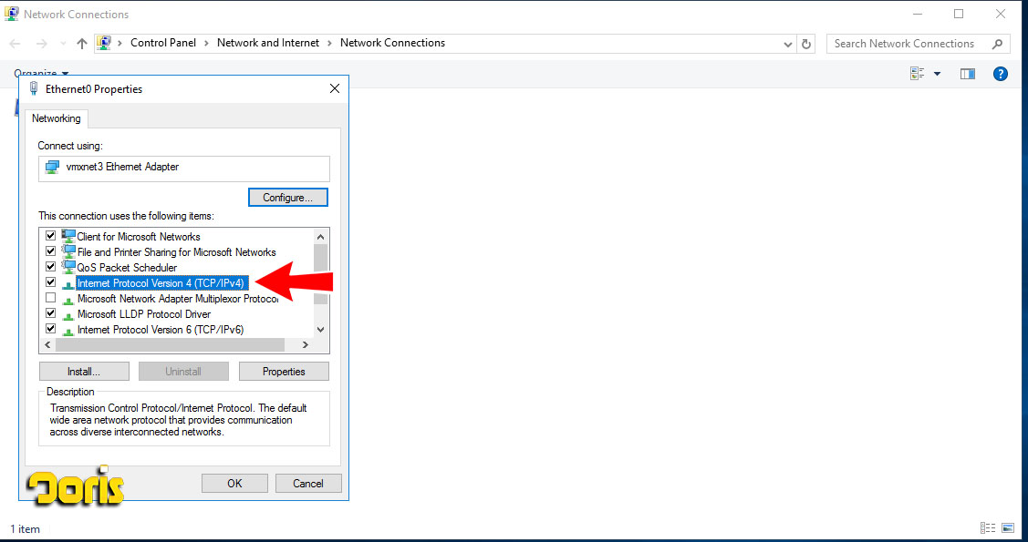Toggle QoS Packet Scheduler checkbox
1028x542 pixels.
click(x=50, y=267)
